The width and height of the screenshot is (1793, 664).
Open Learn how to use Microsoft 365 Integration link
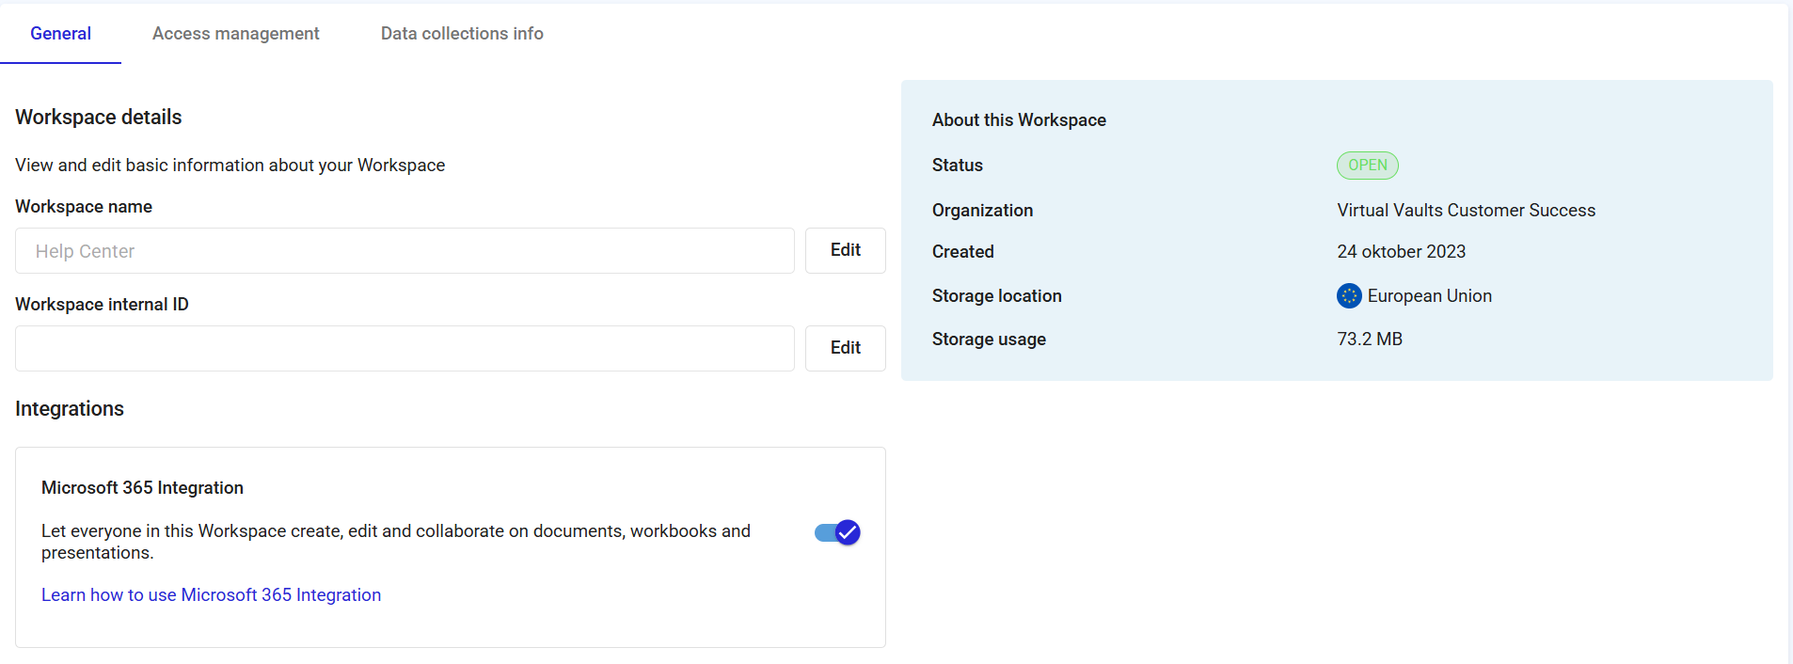[x=211, y=595]
